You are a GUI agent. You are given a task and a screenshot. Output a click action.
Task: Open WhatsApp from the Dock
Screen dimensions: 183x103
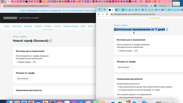click(x=96, y=102)
